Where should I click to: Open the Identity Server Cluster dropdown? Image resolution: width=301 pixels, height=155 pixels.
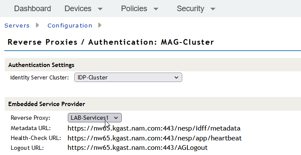point(128,77)
